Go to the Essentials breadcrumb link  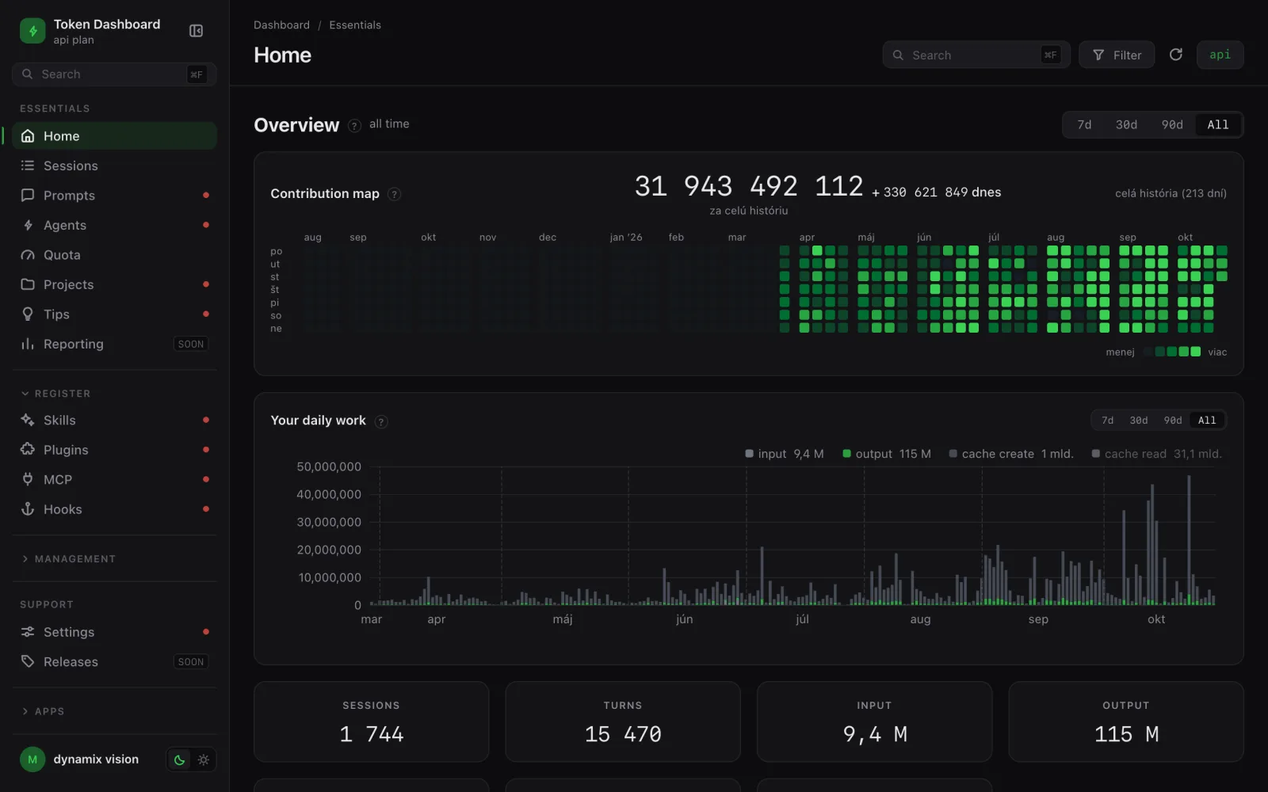(355, 25)
